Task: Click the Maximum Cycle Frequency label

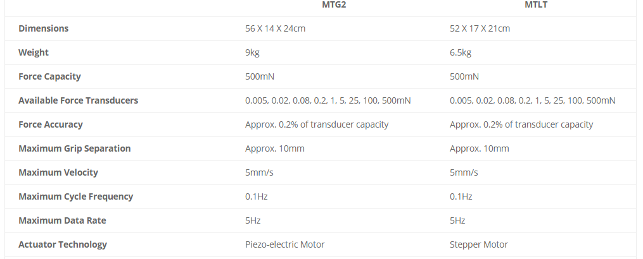Action: [x=76, y=196]
